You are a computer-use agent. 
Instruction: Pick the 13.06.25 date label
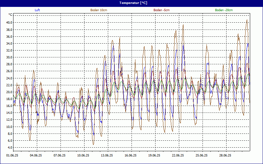107,155
